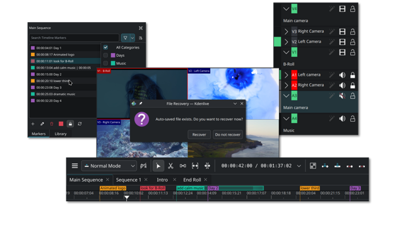The image size is (404, 227).
Task: Switch to Sequence 1 tab
Action: pyautogui.click(x=129, y=180)
